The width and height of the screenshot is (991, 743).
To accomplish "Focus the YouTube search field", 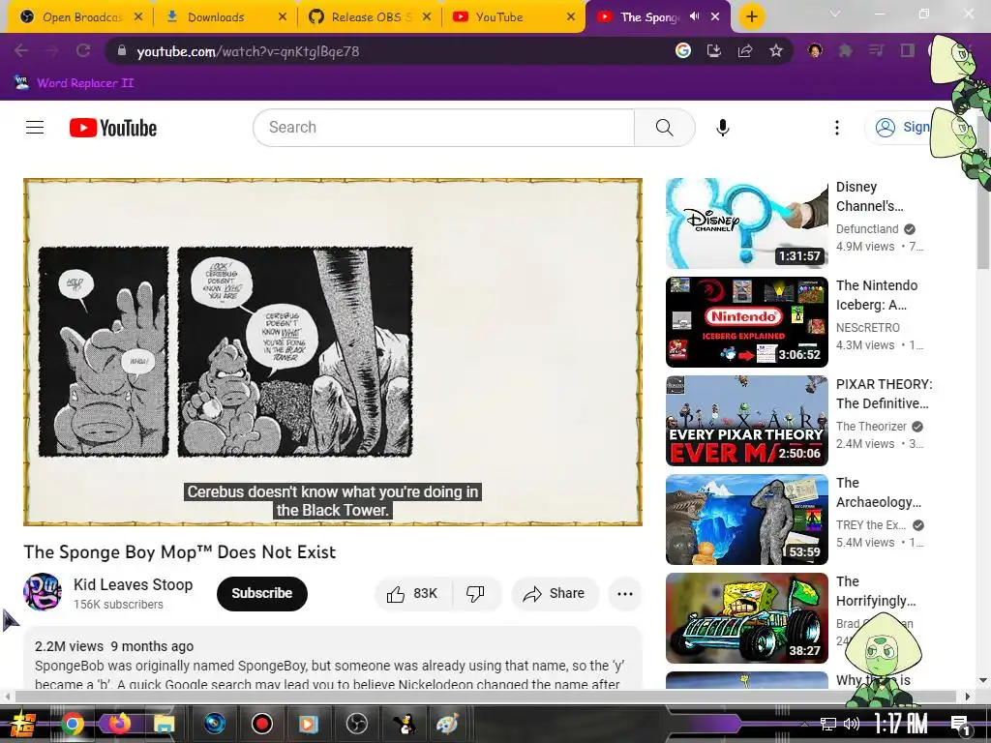I will point(443,128).
